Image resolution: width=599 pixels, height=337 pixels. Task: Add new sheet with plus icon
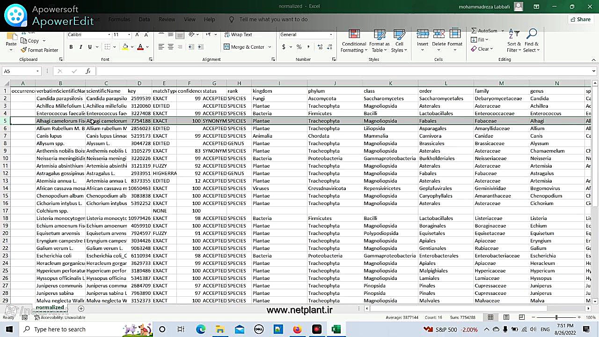coord(81,308)
